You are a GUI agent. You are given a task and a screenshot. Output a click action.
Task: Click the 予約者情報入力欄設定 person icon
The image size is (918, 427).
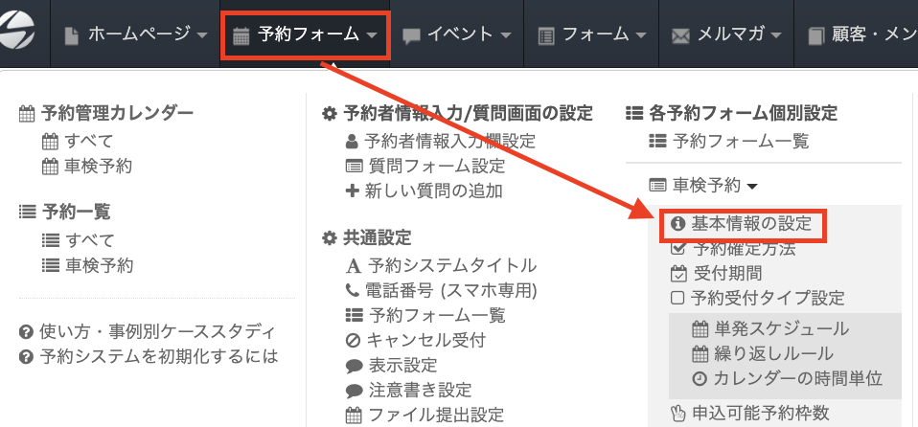tap(352, 141)
